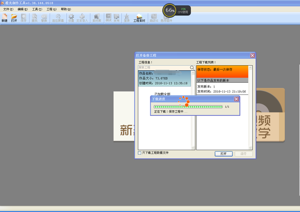Click the 素材库 material library icon
The width and height of the screenshot is (300, 212).
tap(96, 17)
